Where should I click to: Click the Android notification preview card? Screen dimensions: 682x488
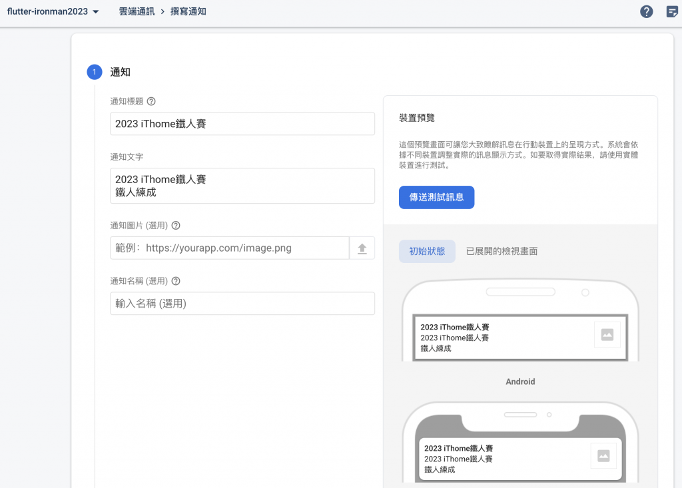(519, 338)
